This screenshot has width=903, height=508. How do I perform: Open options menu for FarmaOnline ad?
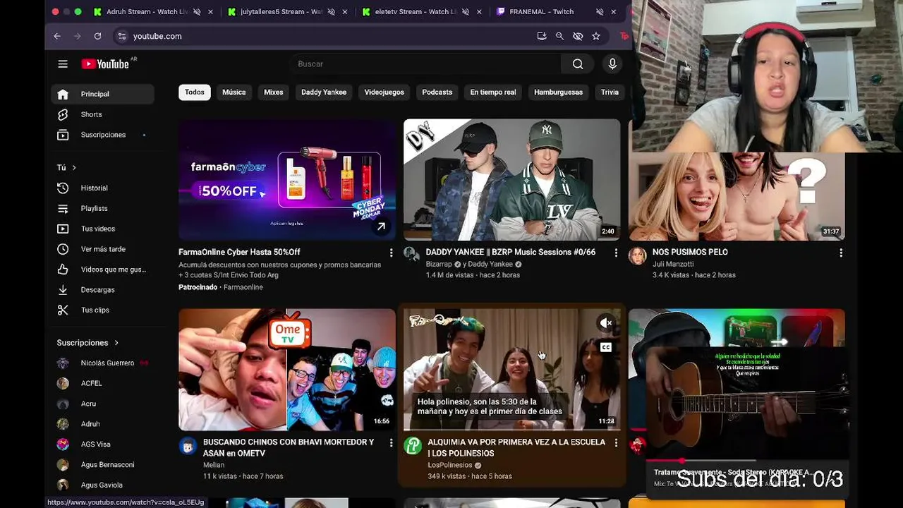(391, 253)
